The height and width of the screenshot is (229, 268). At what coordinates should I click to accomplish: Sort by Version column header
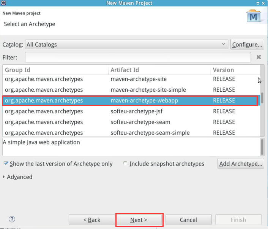(235, 70)
